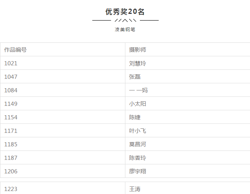The height and width of the screenshot is (194, 250).
Task: Click photographer name 陈香玲
Action: [x=137, y=158]
